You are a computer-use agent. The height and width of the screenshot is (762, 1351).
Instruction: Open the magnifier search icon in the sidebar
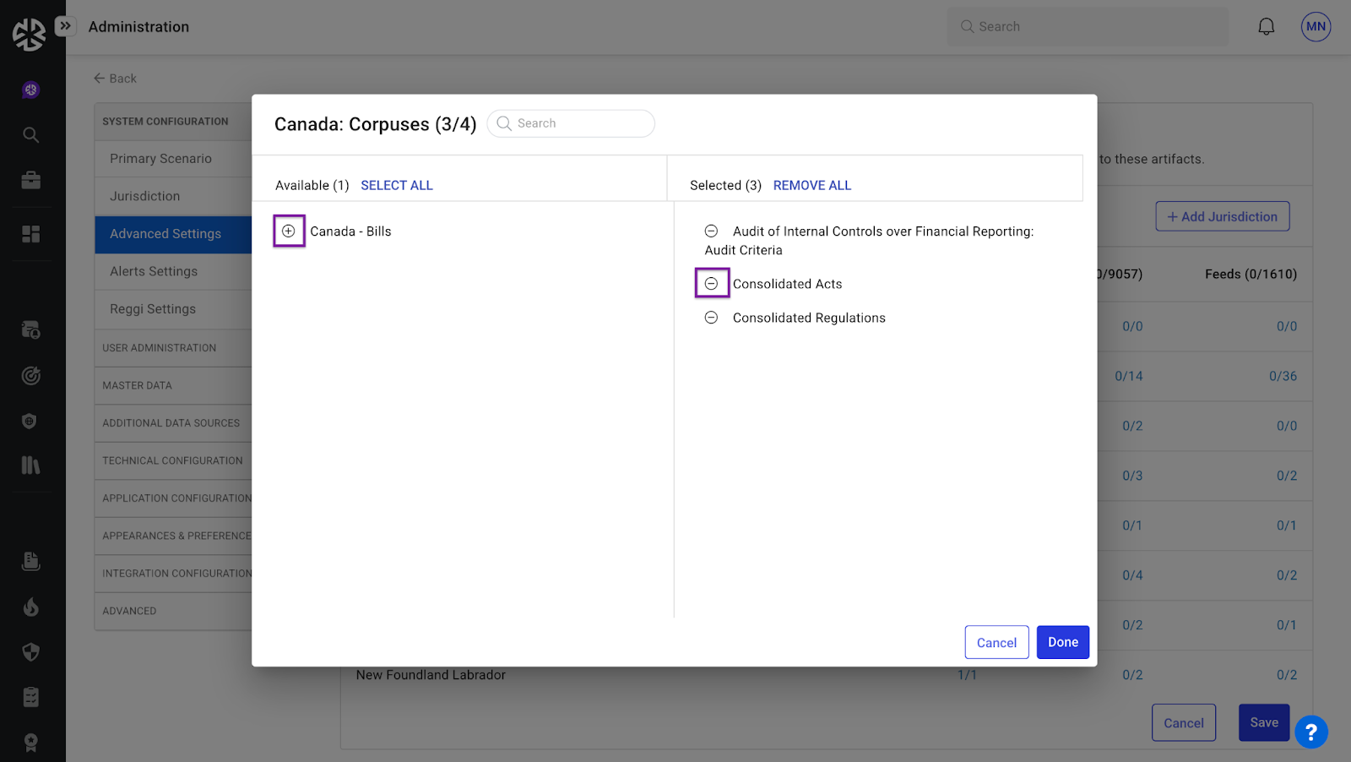coord(31,135)
